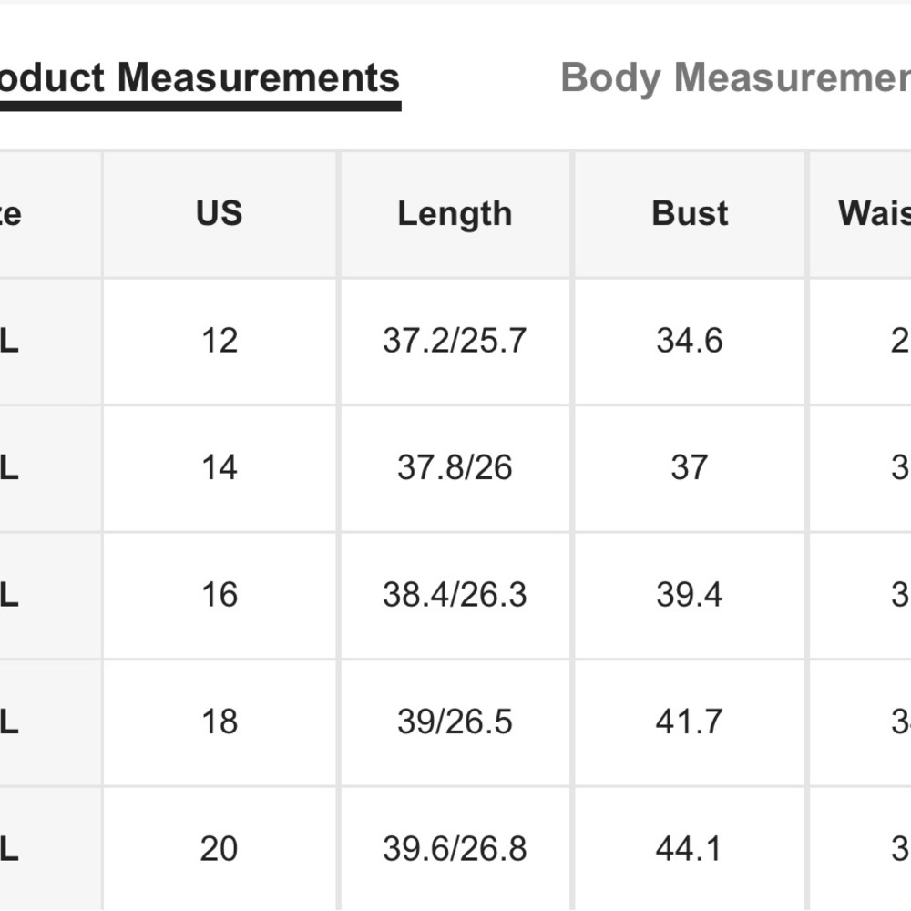
Task: Click the US column header
Action: tap(220, 214)
